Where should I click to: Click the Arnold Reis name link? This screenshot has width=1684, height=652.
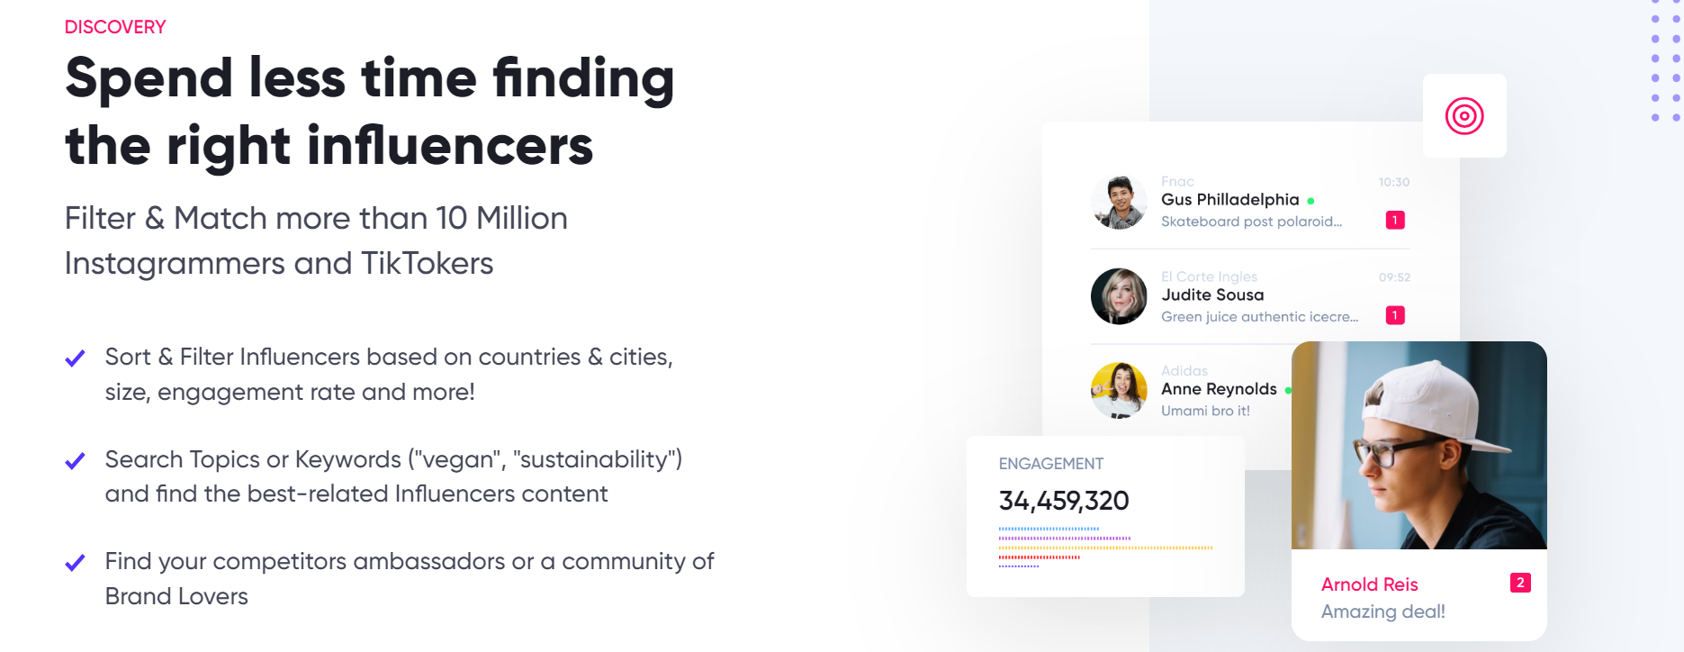tap(1369, 584)
